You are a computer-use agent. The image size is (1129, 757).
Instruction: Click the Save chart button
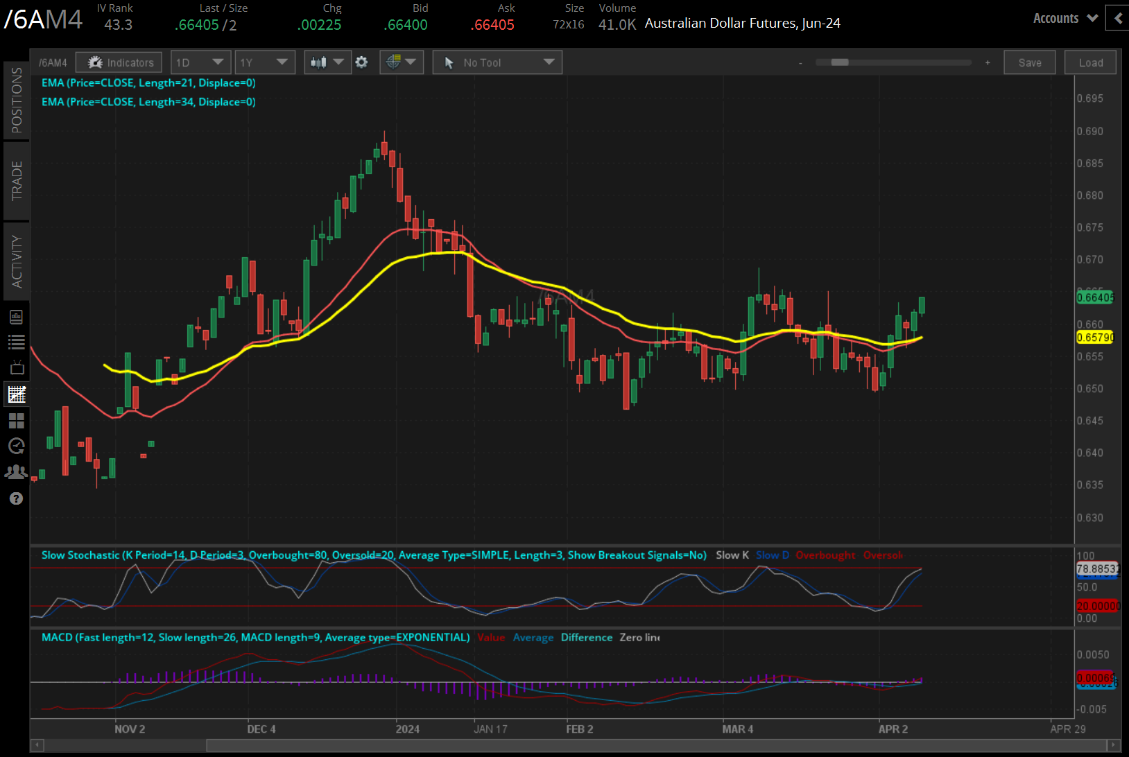pos(1029,62)
